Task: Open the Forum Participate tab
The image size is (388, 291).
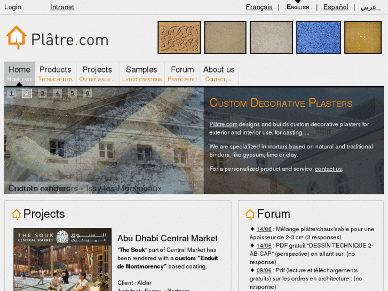Action: 183,74
